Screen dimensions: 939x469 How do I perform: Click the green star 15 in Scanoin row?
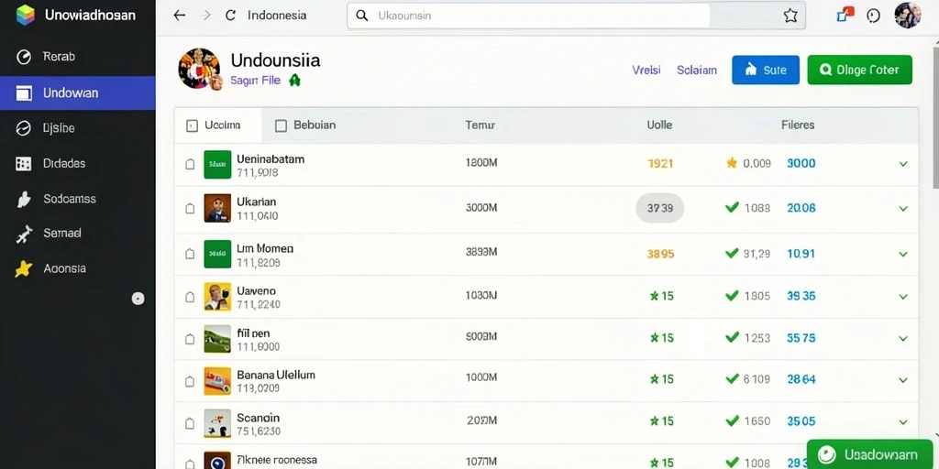point(662,421)
